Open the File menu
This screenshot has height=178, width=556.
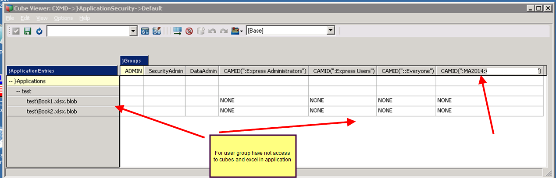coord(10,18)
